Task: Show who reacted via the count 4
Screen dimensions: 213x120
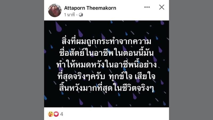Action: point(62,114)
